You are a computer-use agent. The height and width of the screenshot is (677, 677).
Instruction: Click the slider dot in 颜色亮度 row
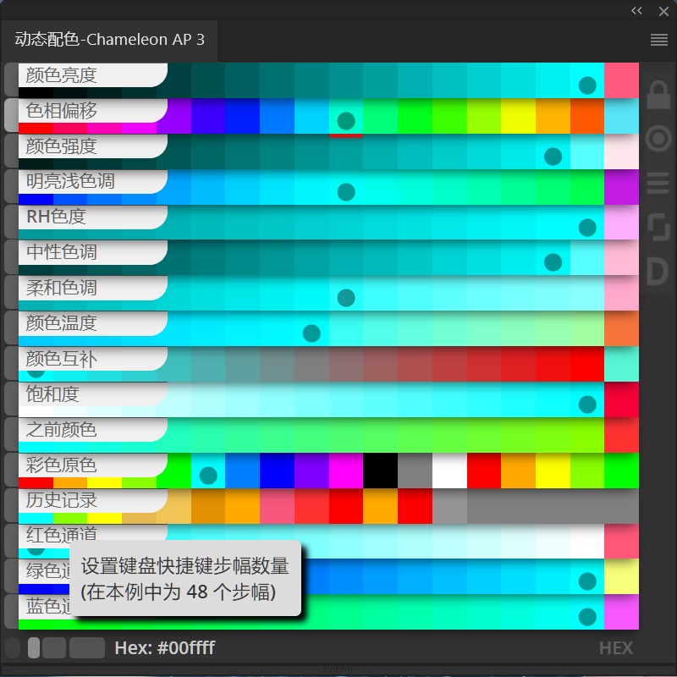(587, 85)
